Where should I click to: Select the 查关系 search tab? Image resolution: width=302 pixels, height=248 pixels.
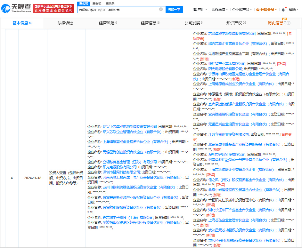coord(110,4)
